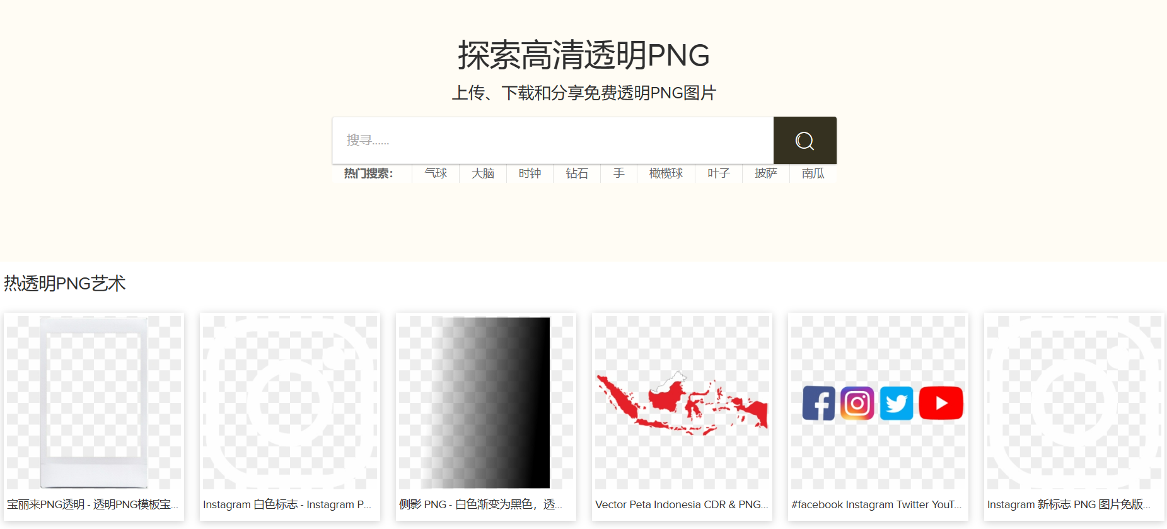
Task: Open the Vector Peta Indonesia title link
Action: point(682,504)
